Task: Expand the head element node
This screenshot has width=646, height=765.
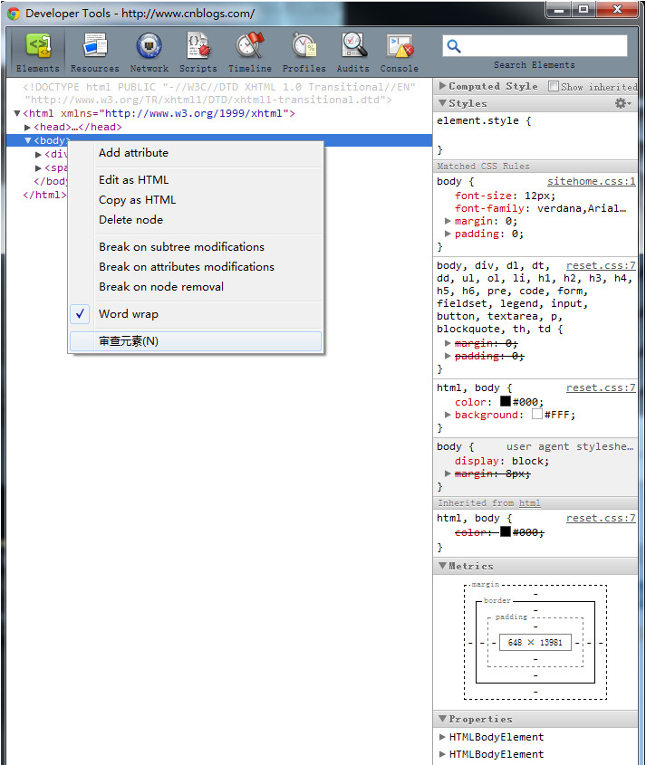Action: click(x=27, y=128)
